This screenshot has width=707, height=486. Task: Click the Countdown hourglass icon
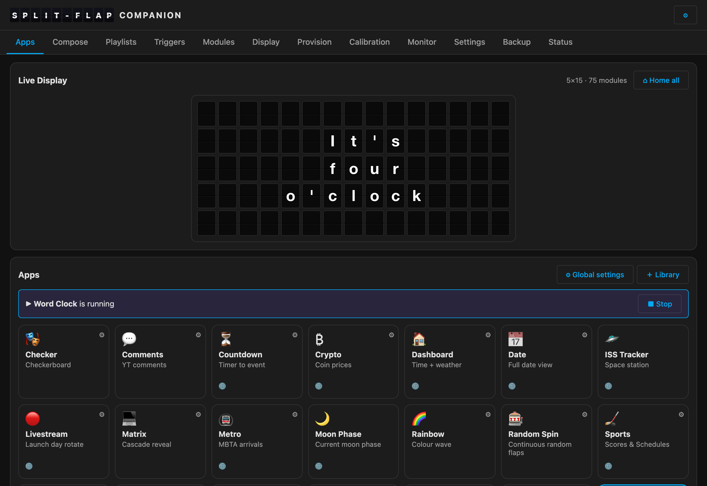pos(226,339)
